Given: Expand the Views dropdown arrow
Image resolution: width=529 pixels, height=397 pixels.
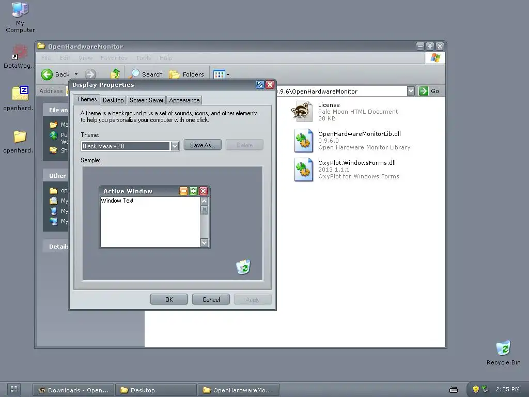Looking at the screenshot, I should click(x=228, y=74).
